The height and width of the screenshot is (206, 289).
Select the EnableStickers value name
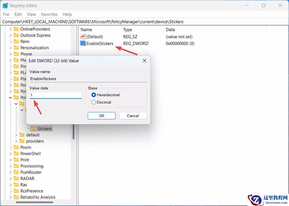click(x=100, y=44)
